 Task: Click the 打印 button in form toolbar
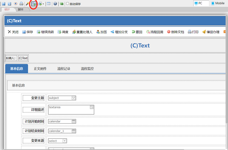193,32
